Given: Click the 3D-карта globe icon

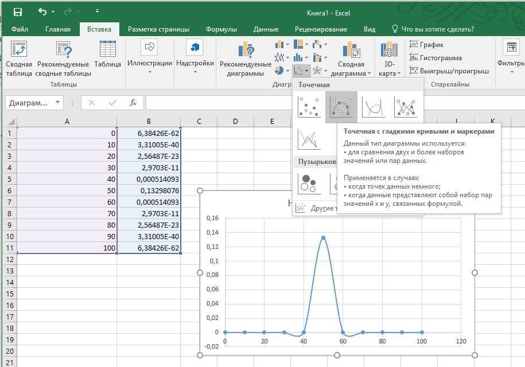Looking at the screenshot, I should (x=388, y=50).
